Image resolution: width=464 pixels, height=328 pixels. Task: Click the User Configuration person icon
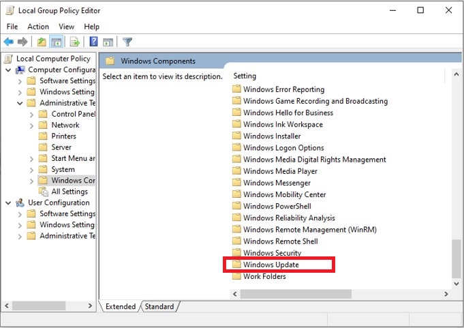(20, 203)
